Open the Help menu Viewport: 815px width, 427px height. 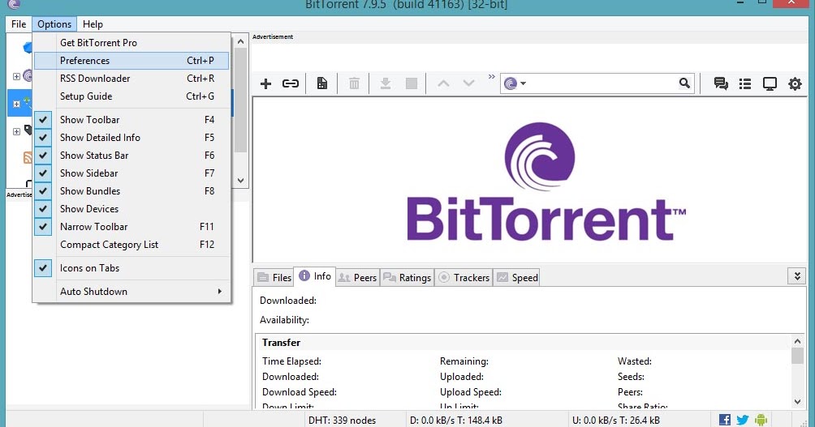pyautogui.click(x=93, y=24)
